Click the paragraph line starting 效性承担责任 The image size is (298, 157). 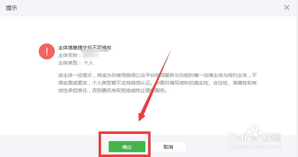coord(113,90)
